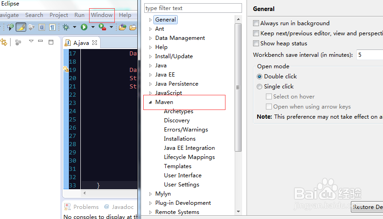The image size is (383, 219).
Task: Click the Problems view icon
Action: pos(68,207)
